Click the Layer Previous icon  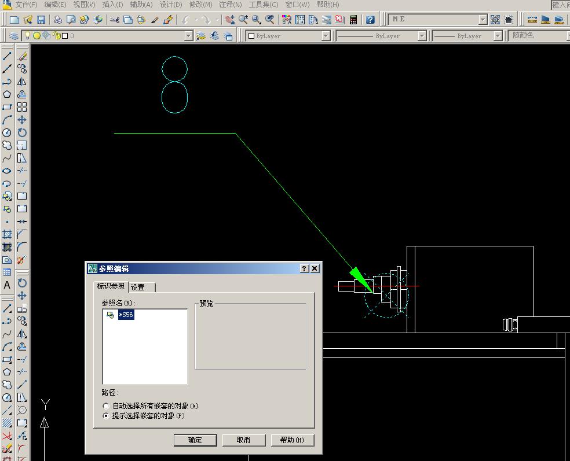tap(214, 36)
